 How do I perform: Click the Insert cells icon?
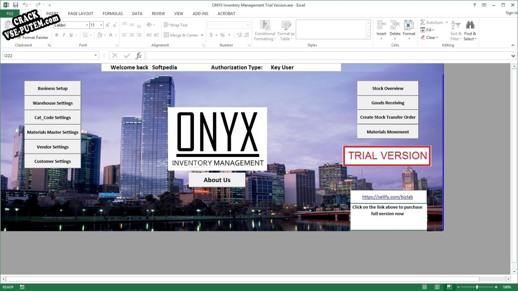pos(381,25)
